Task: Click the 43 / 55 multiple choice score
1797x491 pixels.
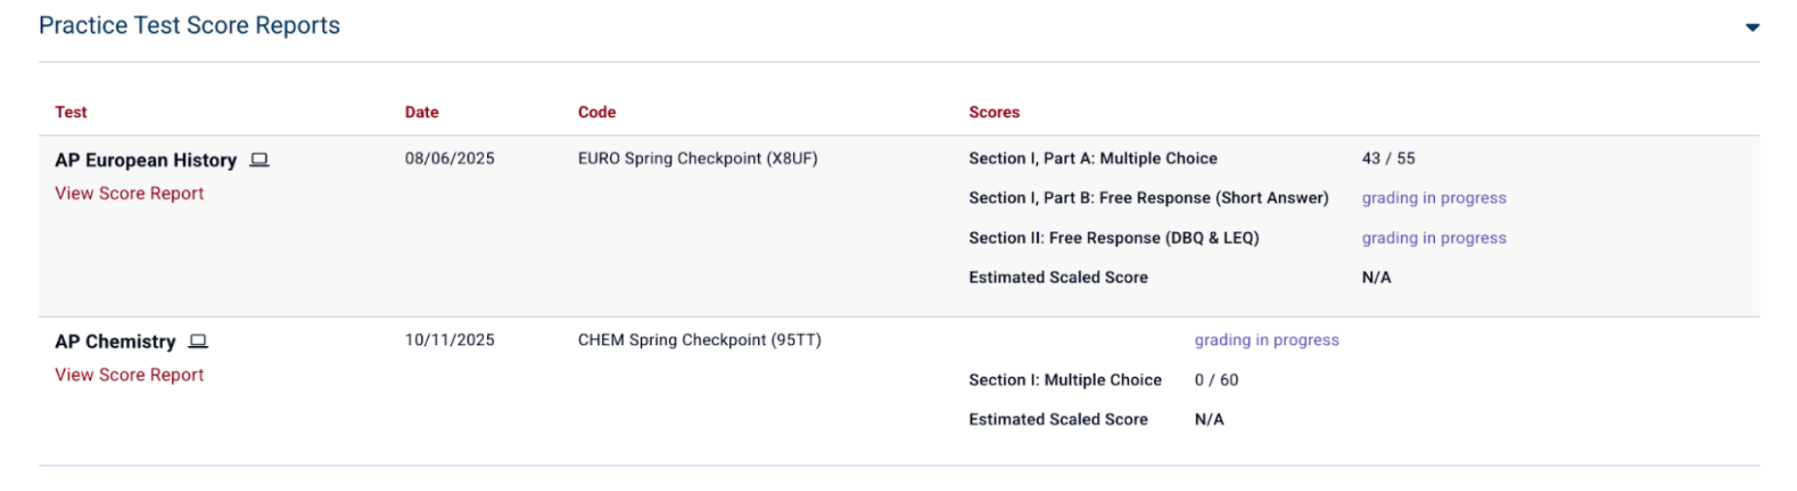Action: pos(1387,159)
